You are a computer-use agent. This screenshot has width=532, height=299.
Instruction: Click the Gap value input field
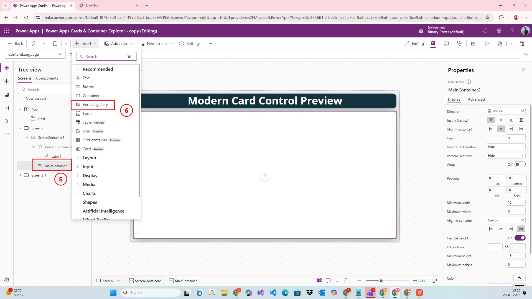tap(516, 138)
